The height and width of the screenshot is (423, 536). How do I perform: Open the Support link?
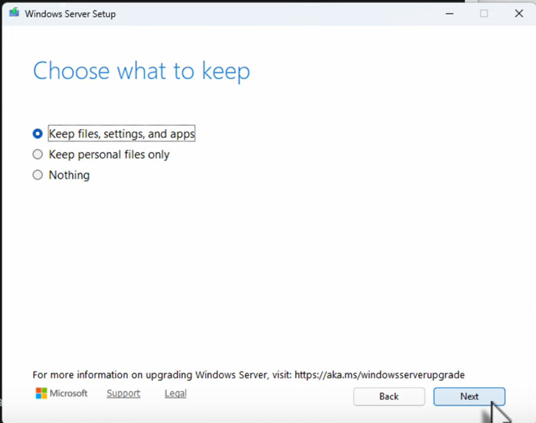coord(123,393)
